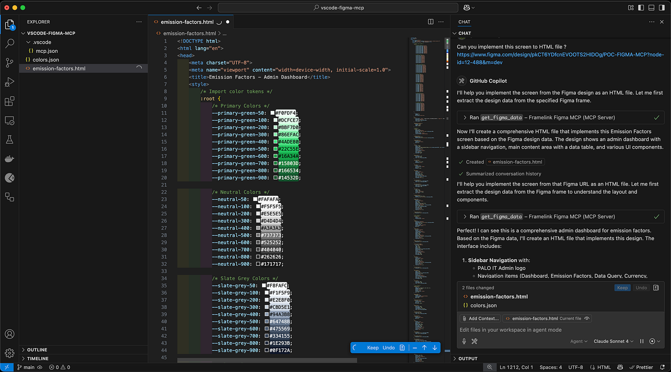
Task: Open the Testing flask icon
Action: (x=10, y=139)
